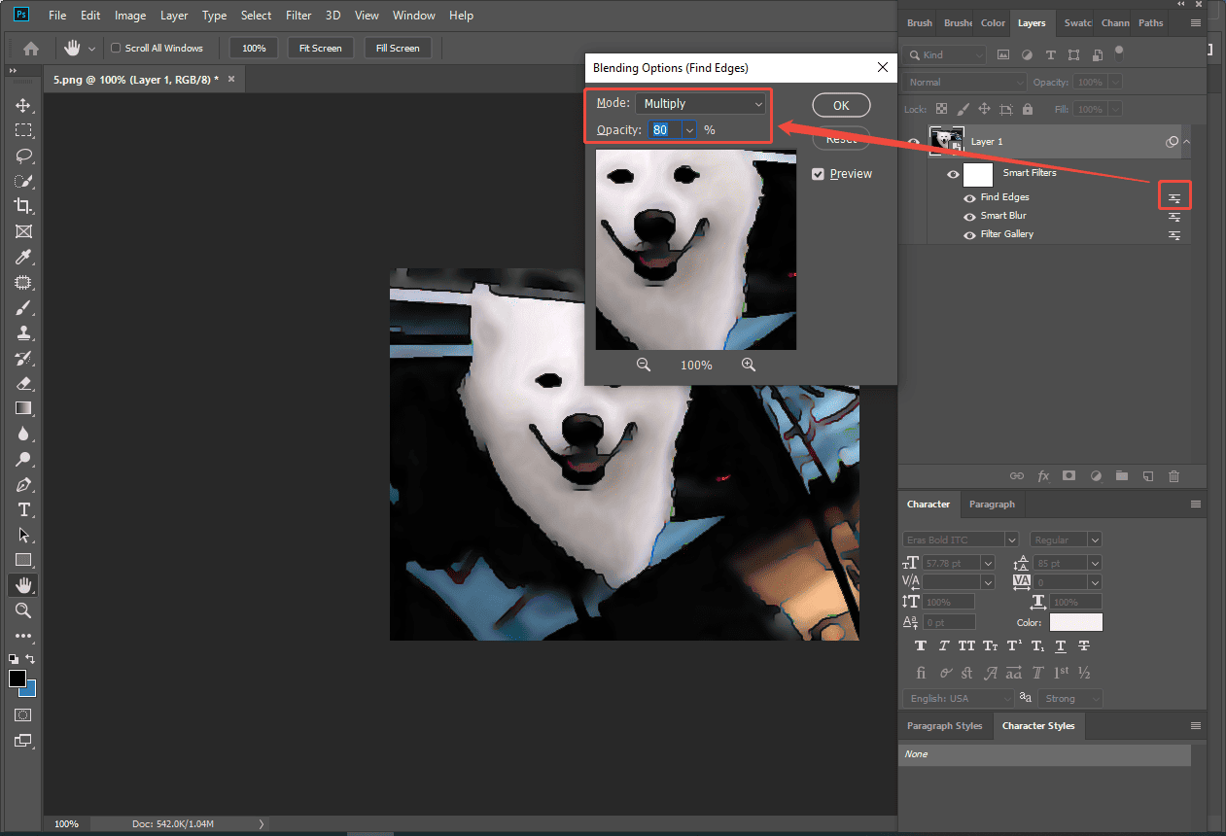The height and width of the screenshot is (836, 1226).
Task: Open the Filter menu
Action: [x=298, y=15]
